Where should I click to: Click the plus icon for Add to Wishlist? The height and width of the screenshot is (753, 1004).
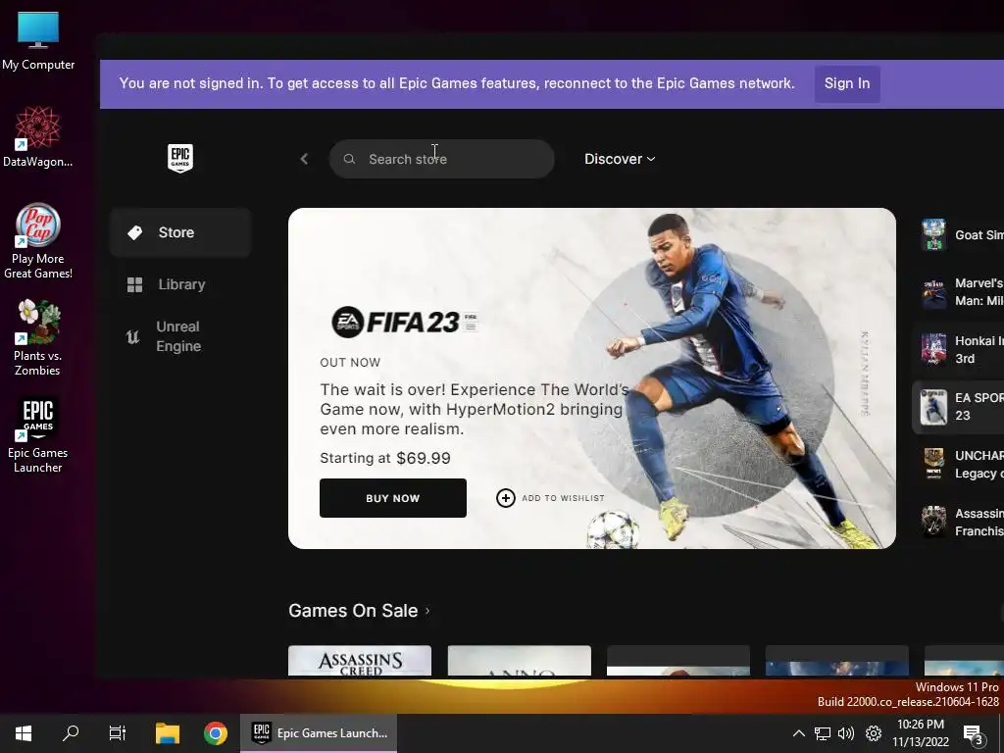tap(505, 497)
